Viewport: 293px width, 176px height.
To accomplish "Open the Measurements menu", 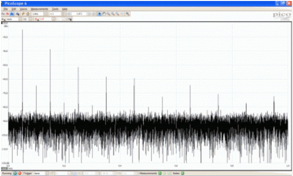I will pyautogui.click(x=39, y=9).
